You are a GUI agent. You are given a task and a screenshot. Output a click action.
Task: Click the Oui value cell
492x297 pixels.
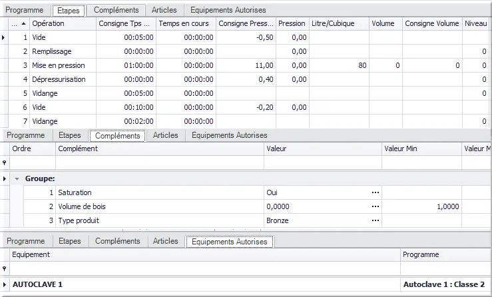(323, 192)
